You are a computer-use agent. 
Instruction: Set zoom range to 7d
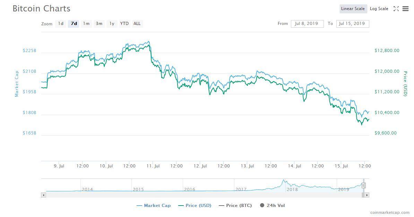click(x=74, y=24)
